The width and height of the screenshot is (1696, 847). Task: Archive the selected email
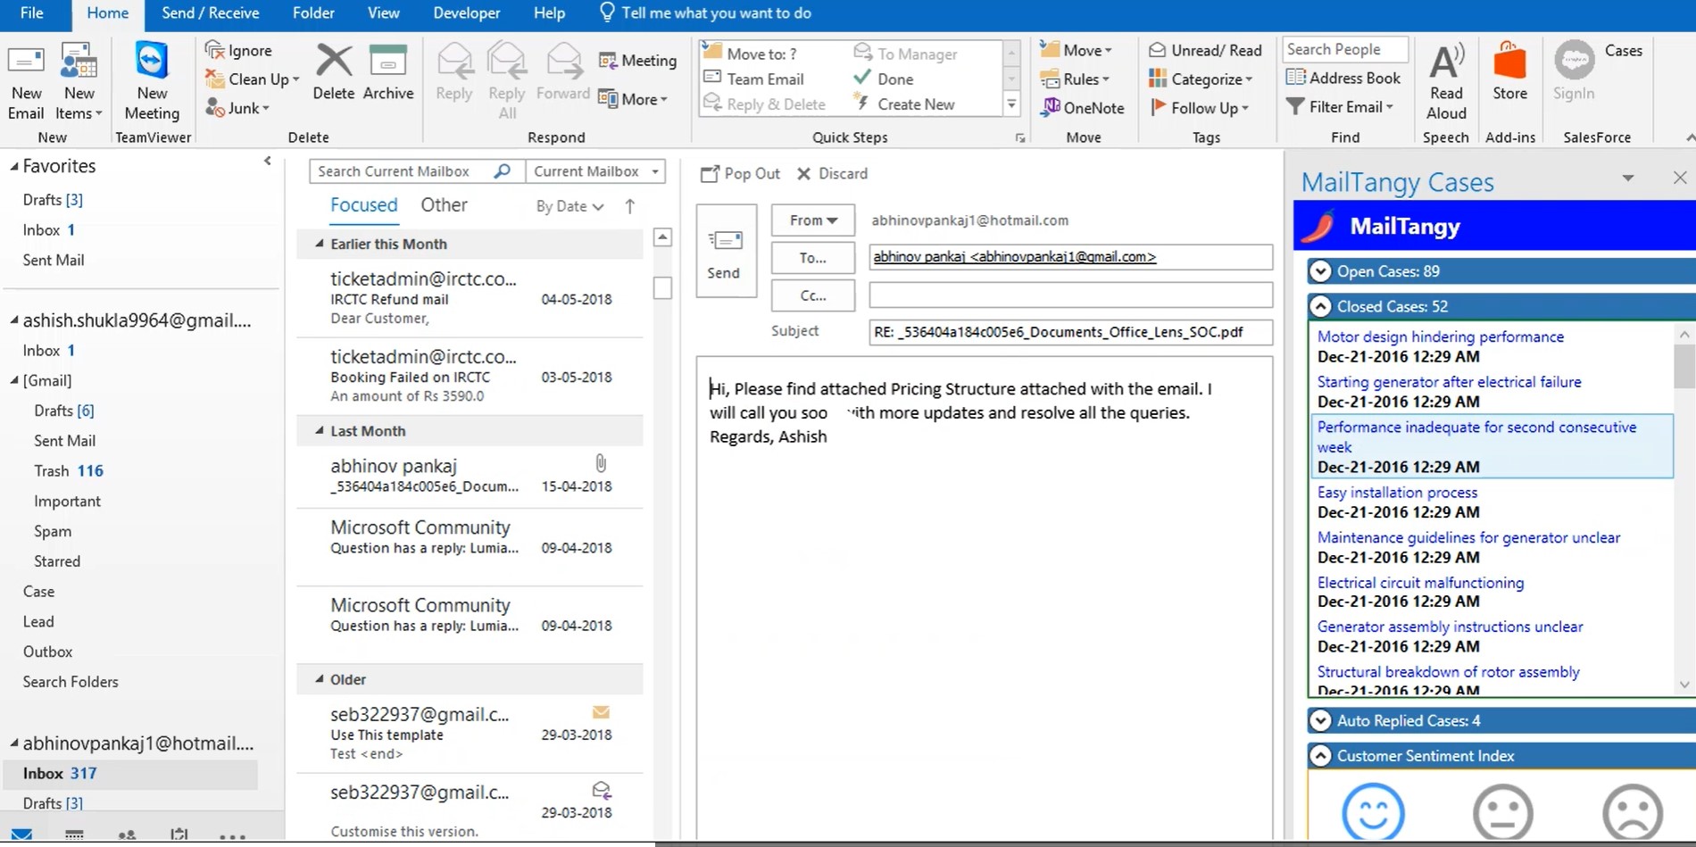(388, 73)
